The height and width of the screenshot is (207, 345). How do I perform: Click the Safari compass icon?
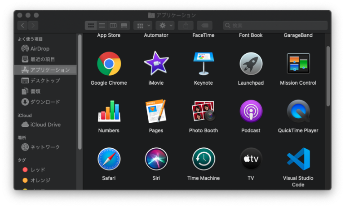pyautogui.click(x=109, y=159)
